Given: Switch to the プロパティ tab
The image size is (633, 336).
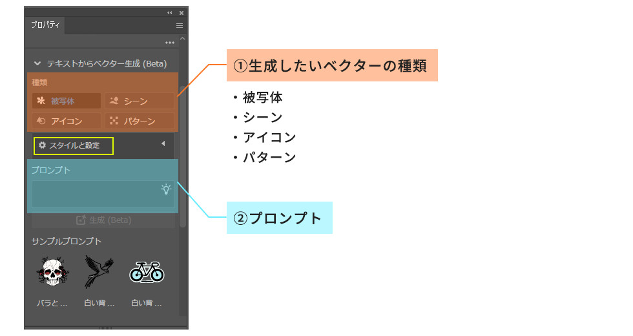Looking at the screenshot, I should [x=46, y=25].
